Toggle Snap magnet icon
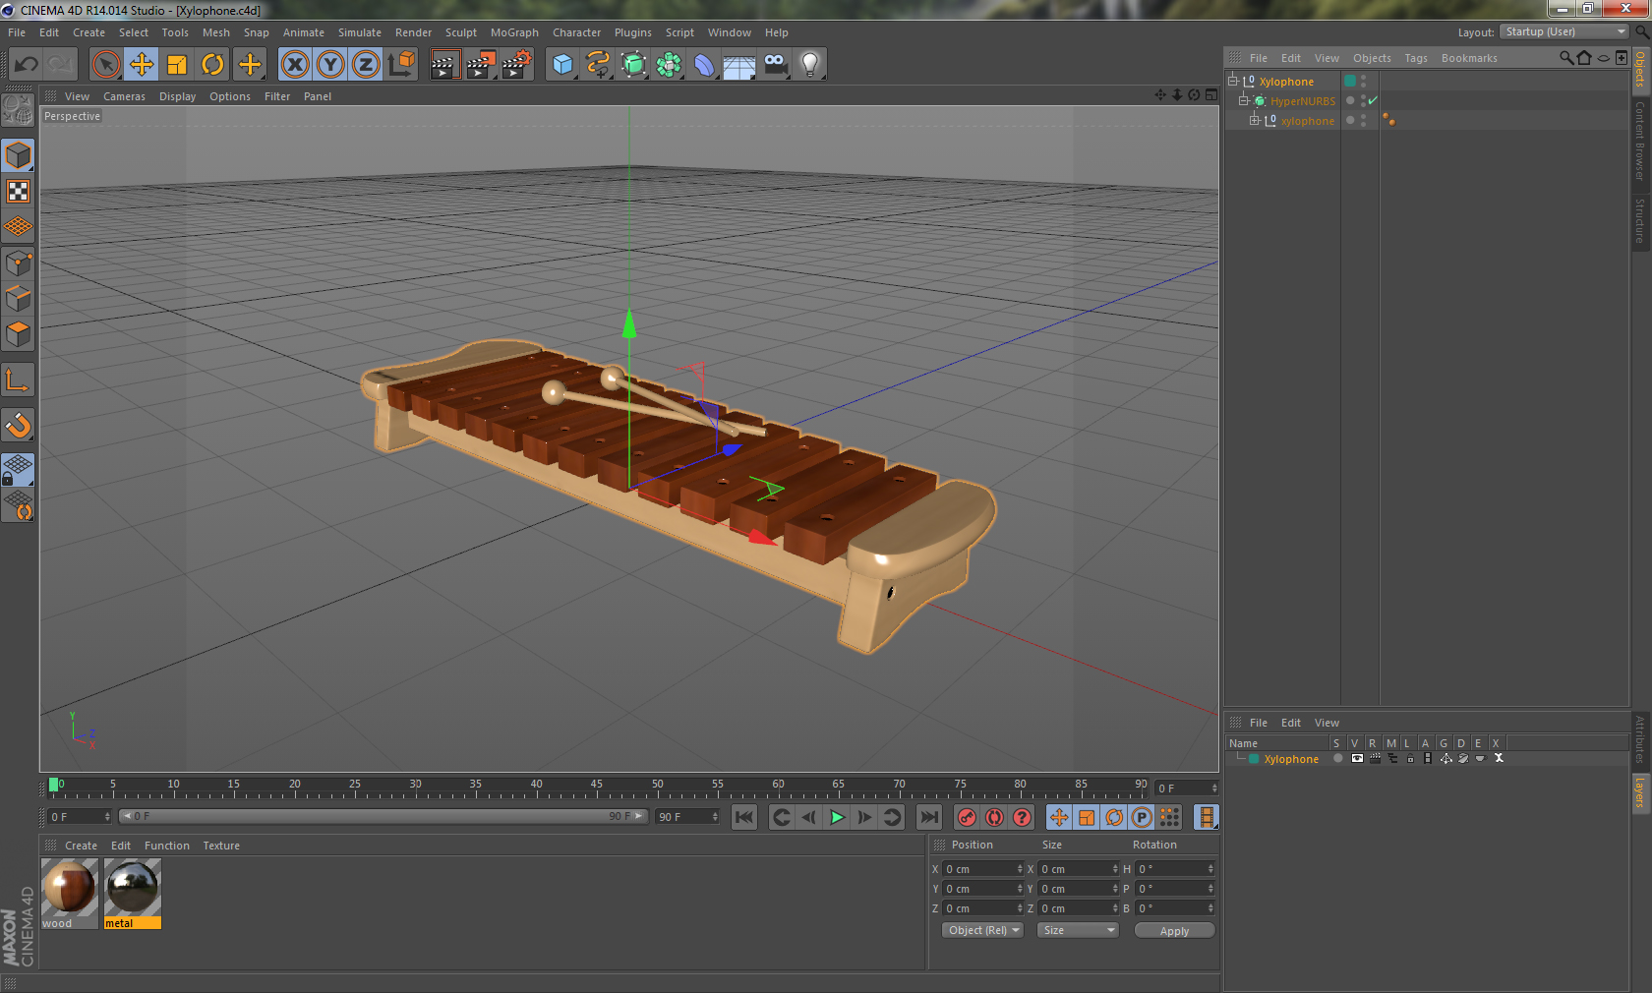This screenshot has height=993, width=1652. click(x=19, y=426)
